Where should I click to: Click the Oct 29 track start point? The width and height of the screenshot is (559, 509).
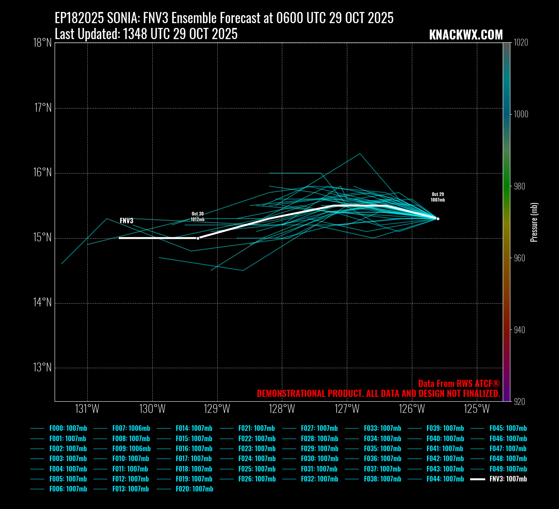438,219
